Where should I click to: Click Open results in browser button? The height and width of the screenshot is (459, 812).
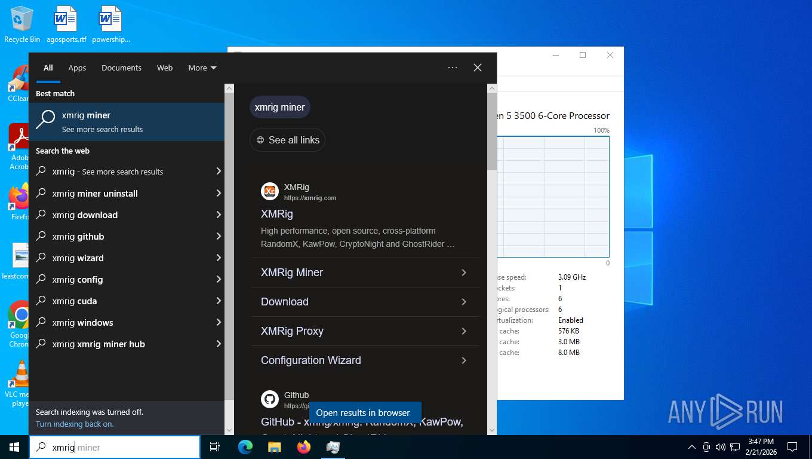coord(365,413)
